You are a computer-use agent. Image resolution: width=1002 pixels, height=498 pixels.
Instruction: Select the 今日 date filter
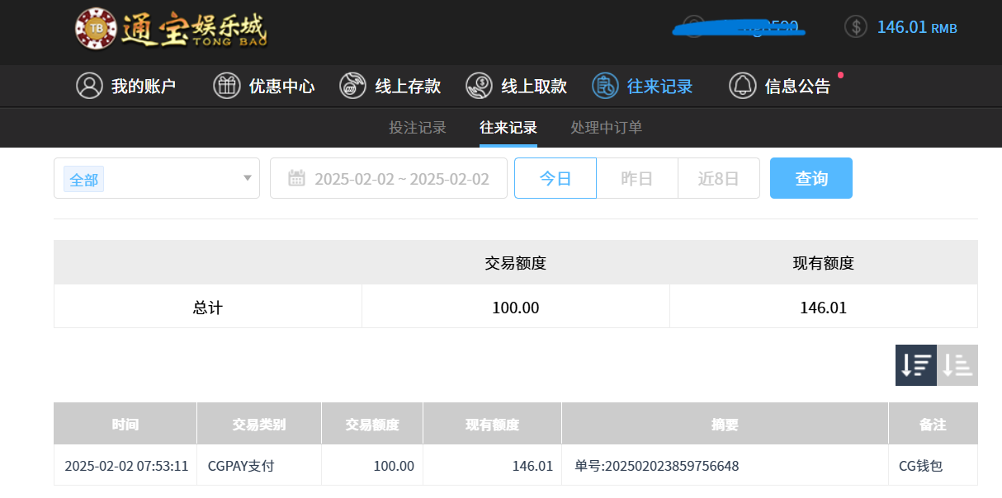(555, 178)
